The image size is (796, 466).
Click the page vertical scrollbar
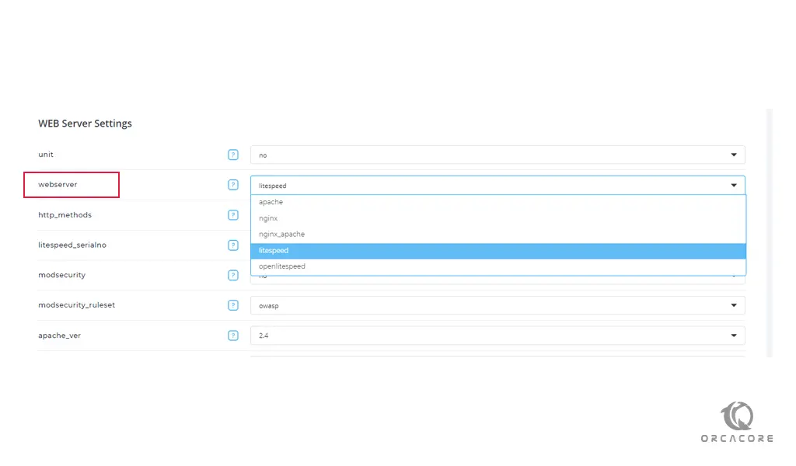tap(769, 233)
